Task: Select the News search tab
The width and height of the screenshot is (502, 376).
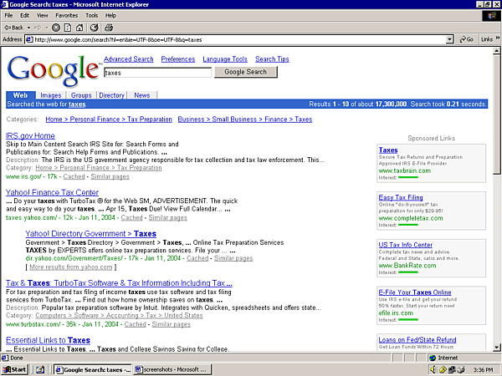Action: point(142,95)
